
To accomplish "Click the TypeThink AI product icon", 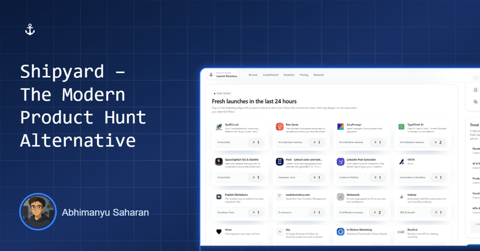I will pos(401,126).
